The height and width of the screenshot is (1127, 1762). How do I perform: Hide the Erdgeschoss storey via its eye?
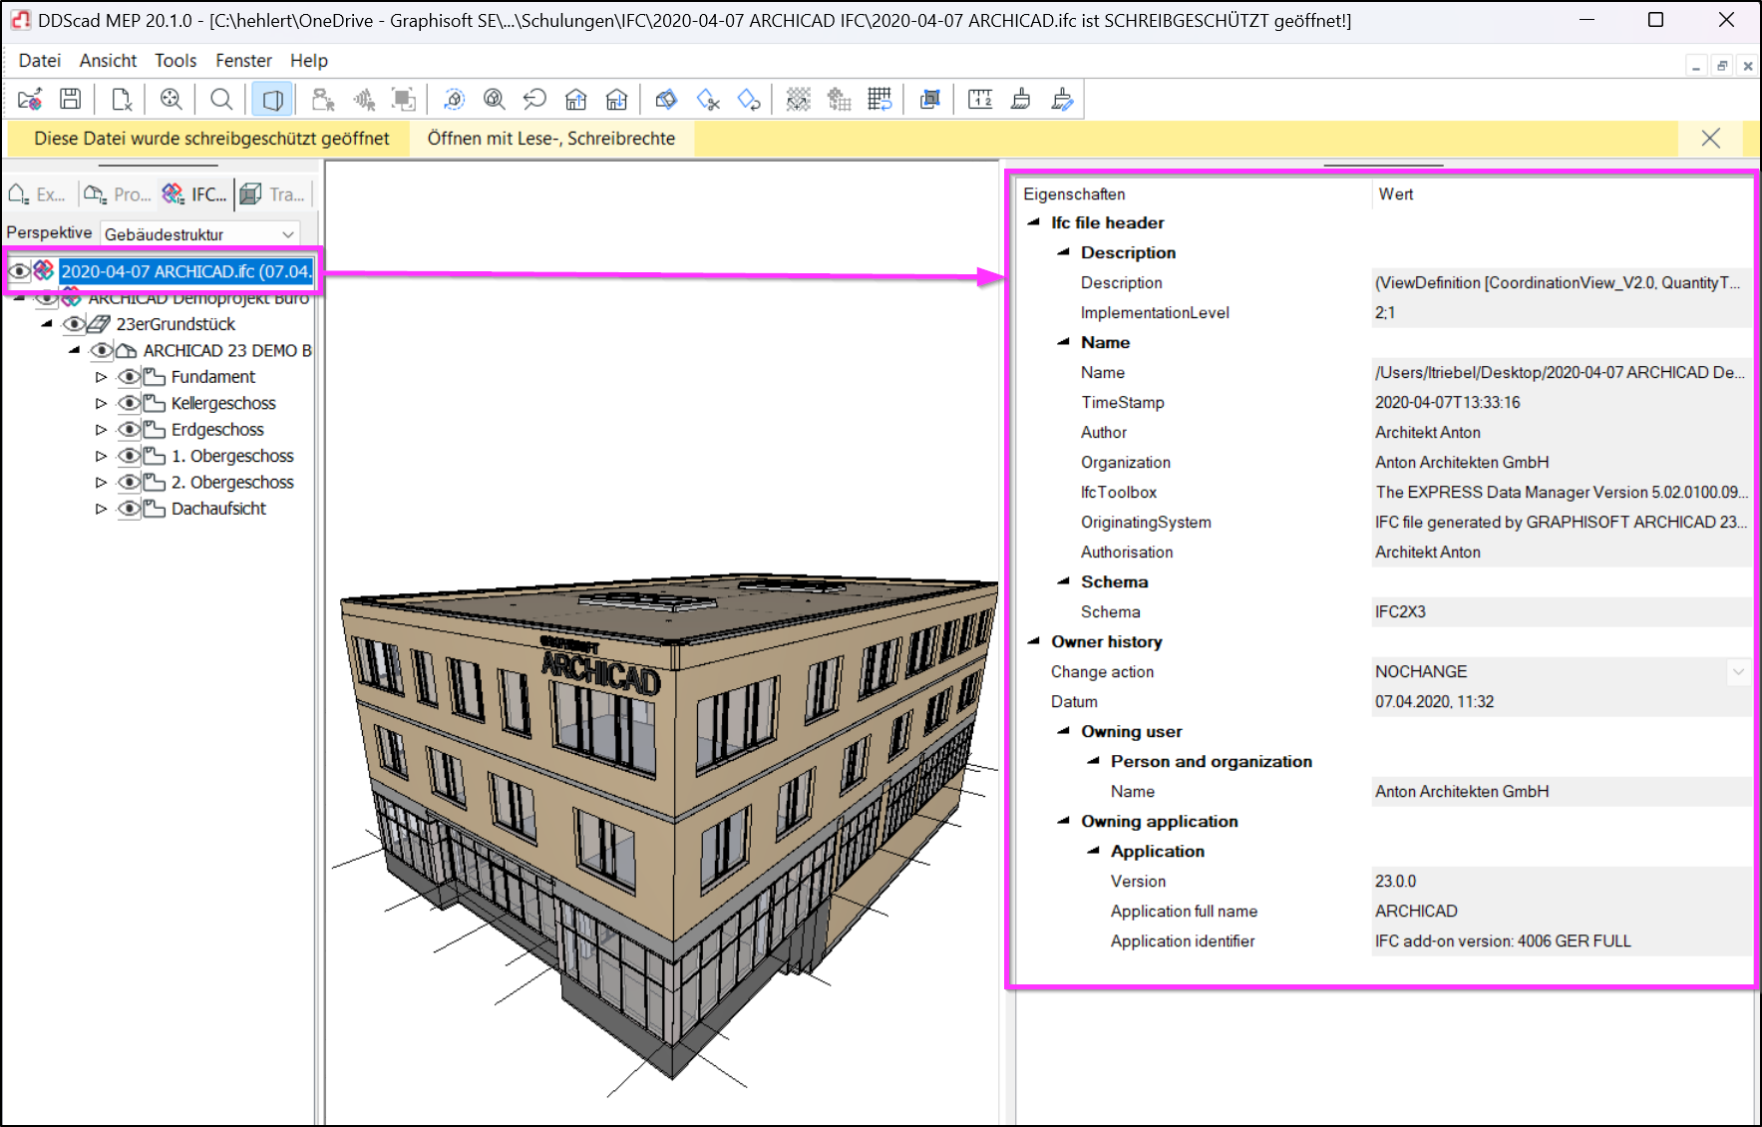[130, 430]
